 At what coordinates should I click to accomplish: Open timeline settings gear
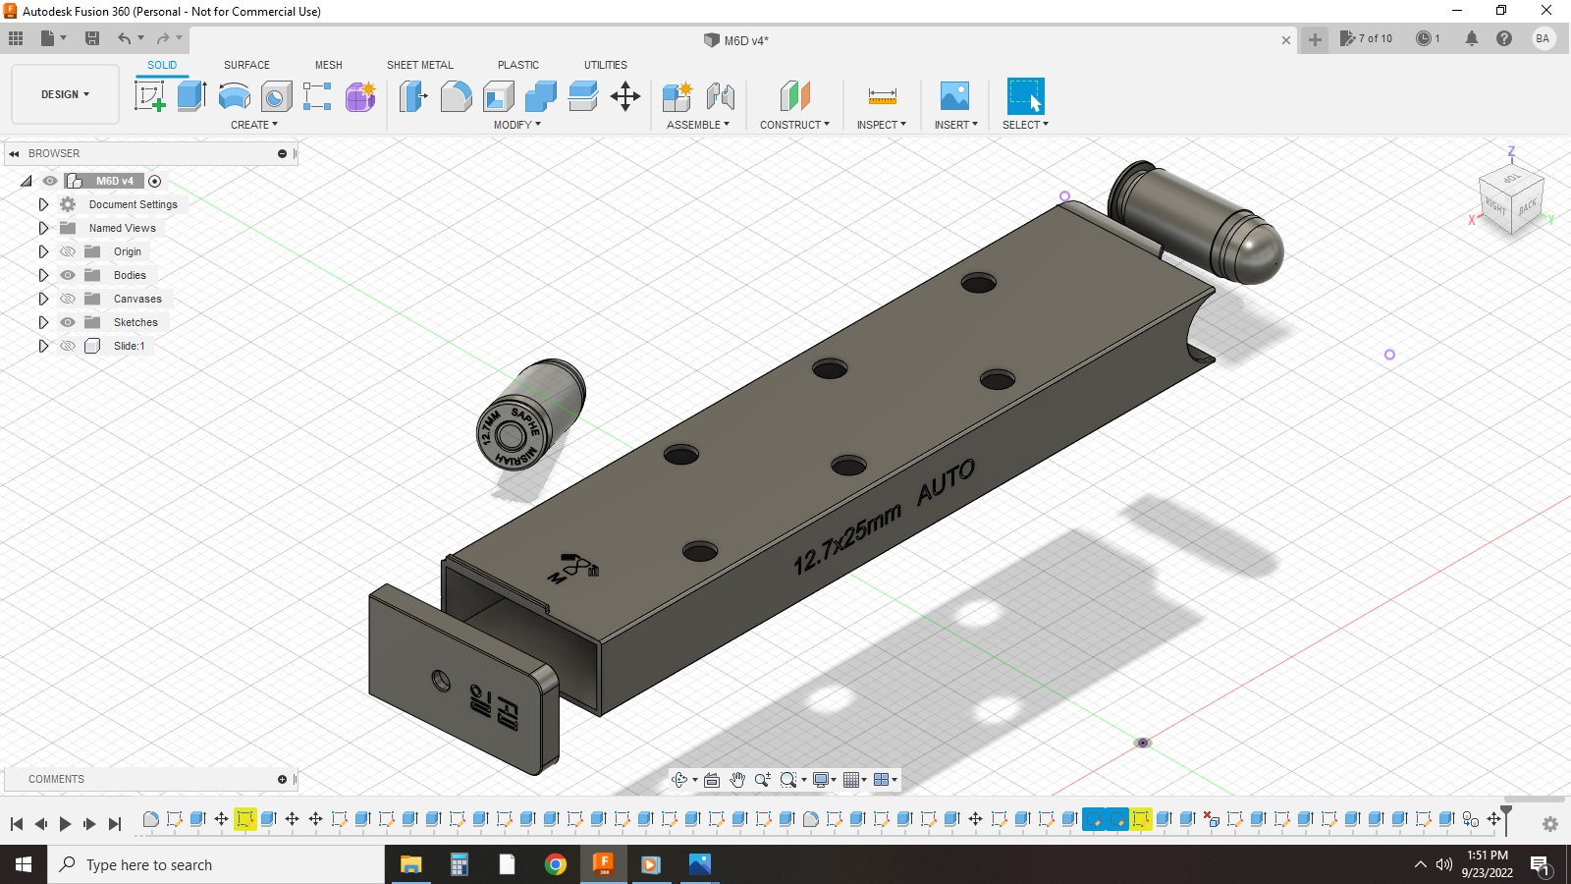click(x=1550, y=824)
